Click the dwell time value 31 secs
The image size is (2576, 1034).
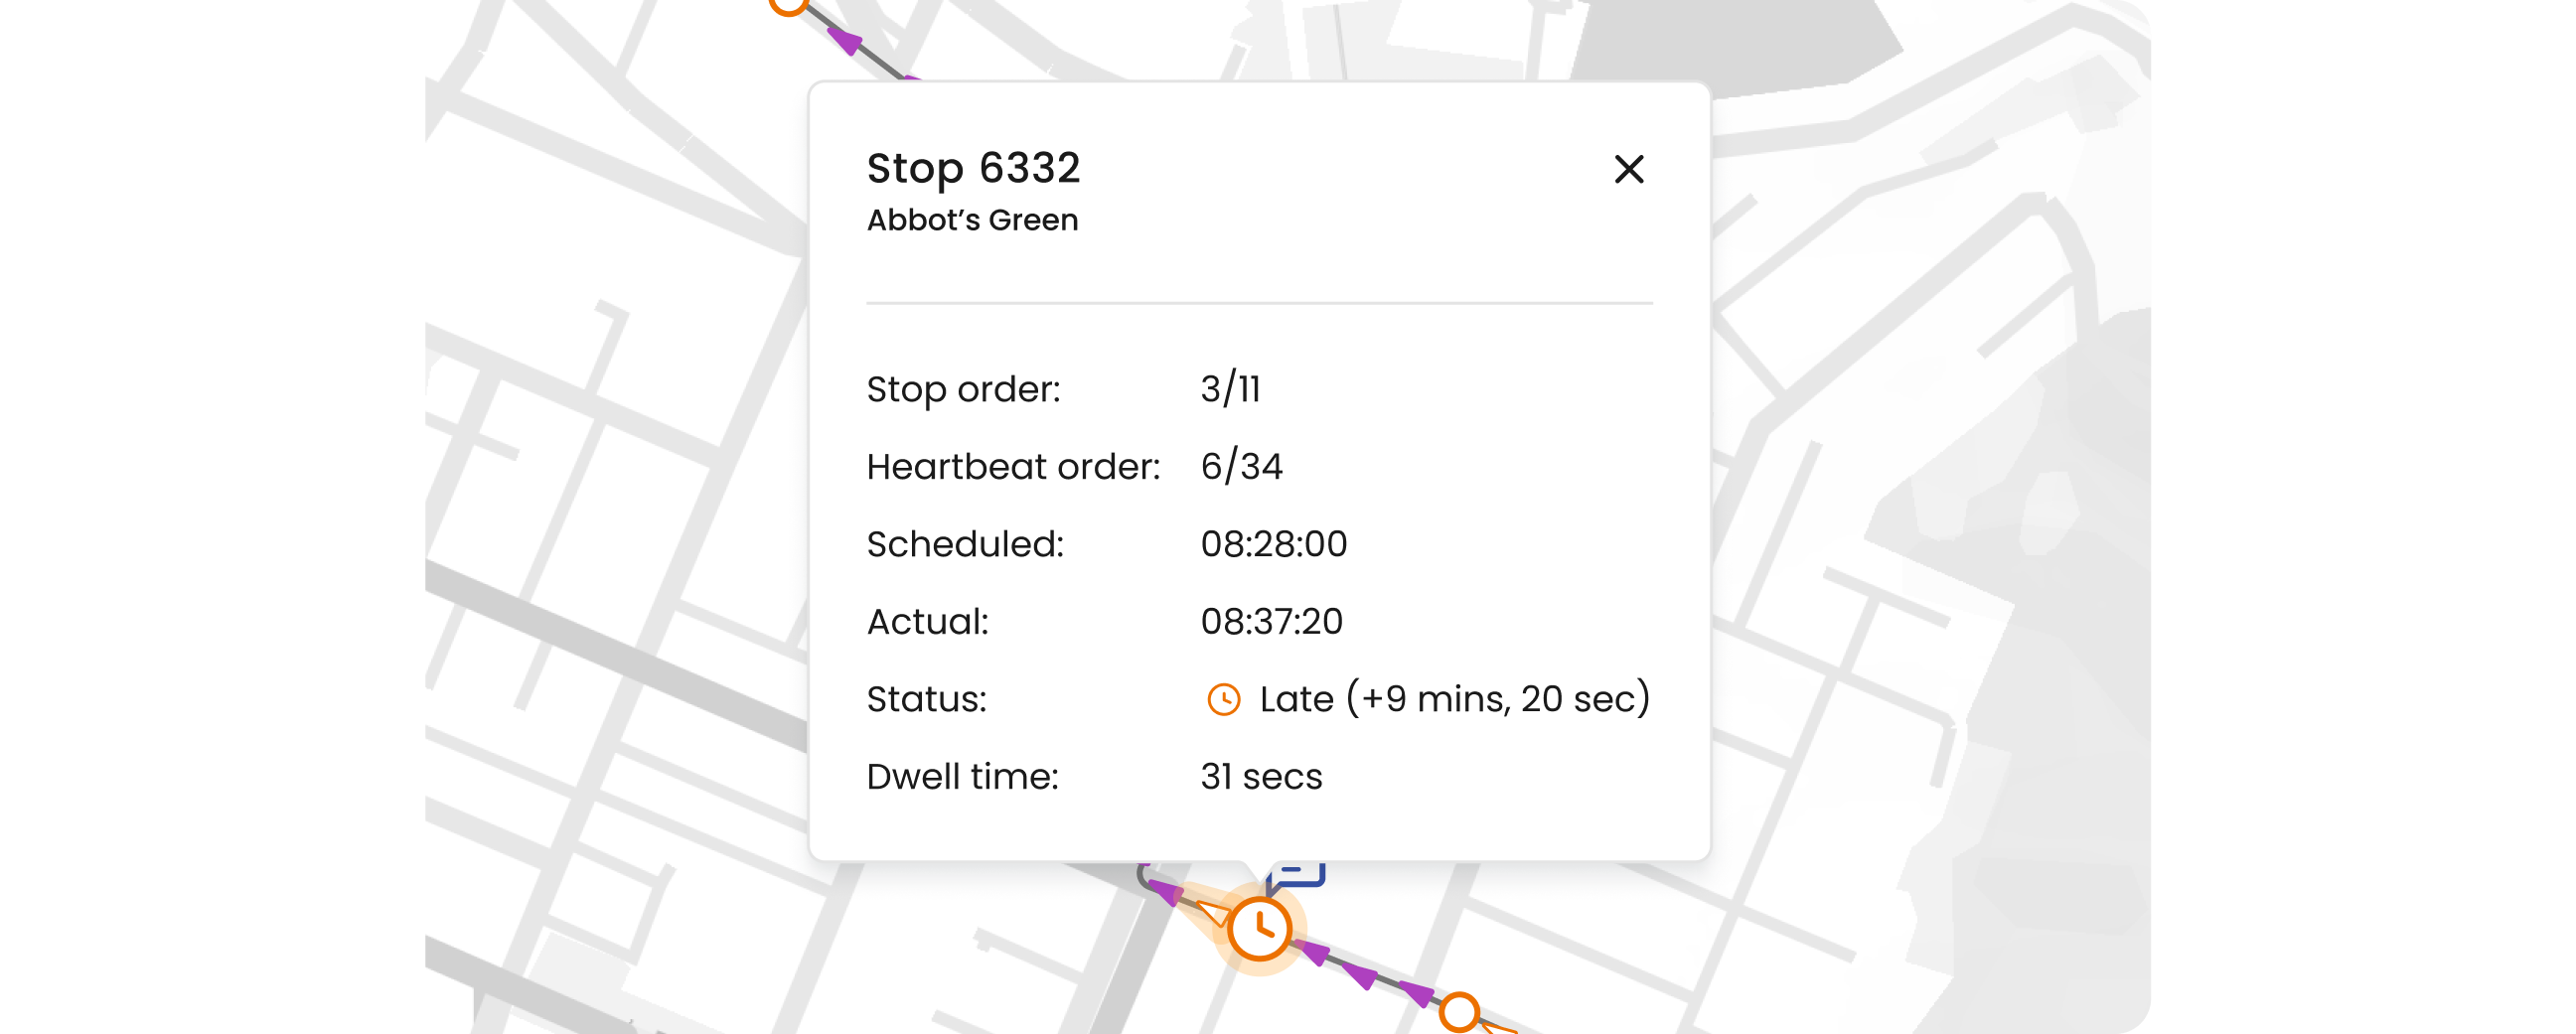coord(1261,776)
